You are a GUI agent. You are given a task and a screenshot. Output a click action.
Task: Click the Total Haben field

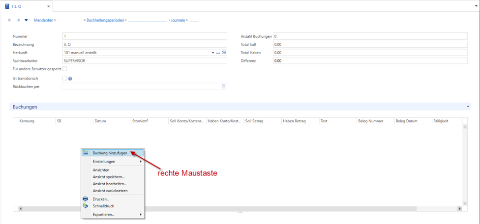point(370,53)
